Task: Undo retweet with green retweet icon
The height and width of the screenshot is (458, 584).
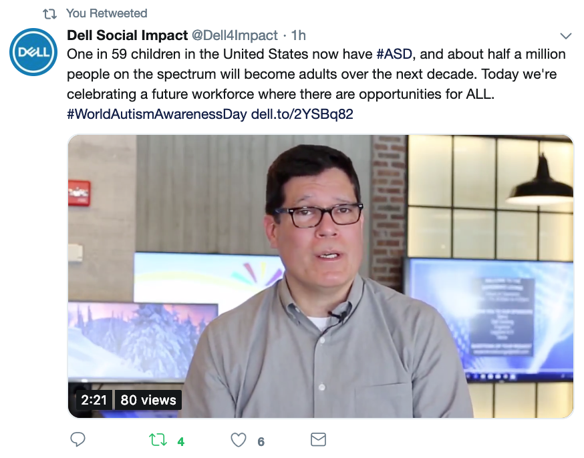Action: click(x=158, y=440)
